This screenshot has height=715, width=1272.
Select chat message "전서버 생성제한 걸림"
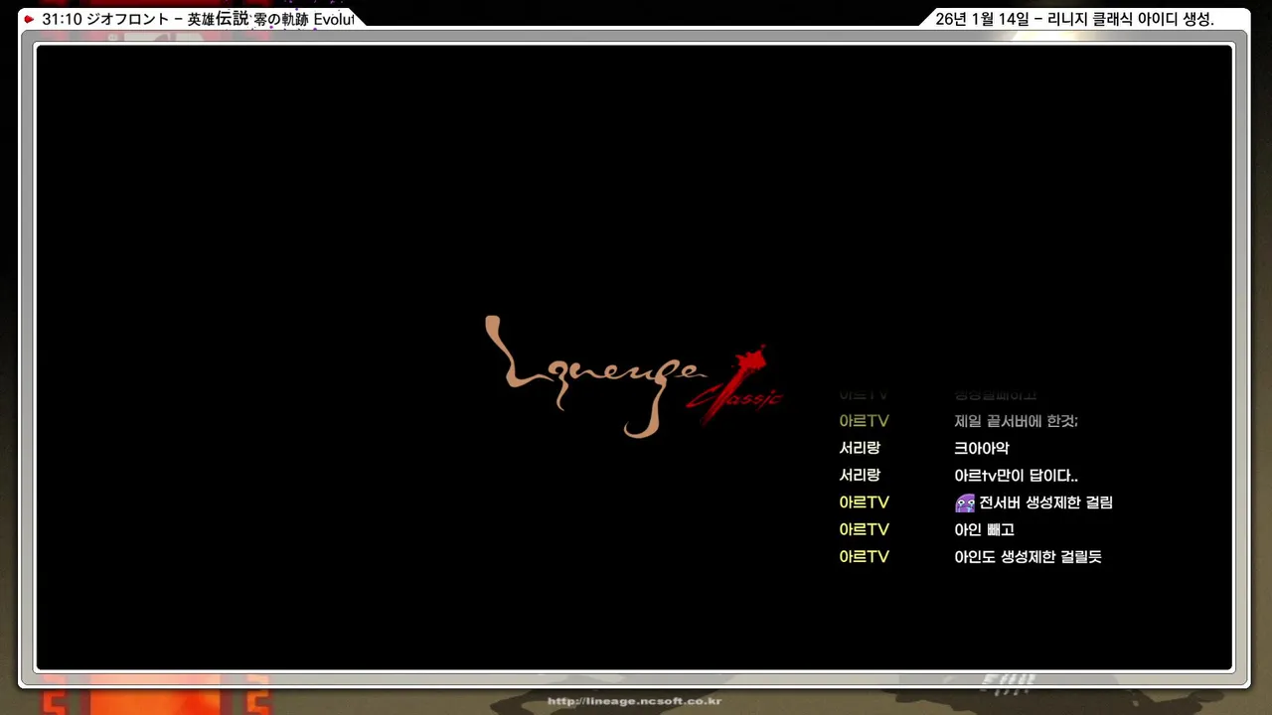pos(1045,502)
